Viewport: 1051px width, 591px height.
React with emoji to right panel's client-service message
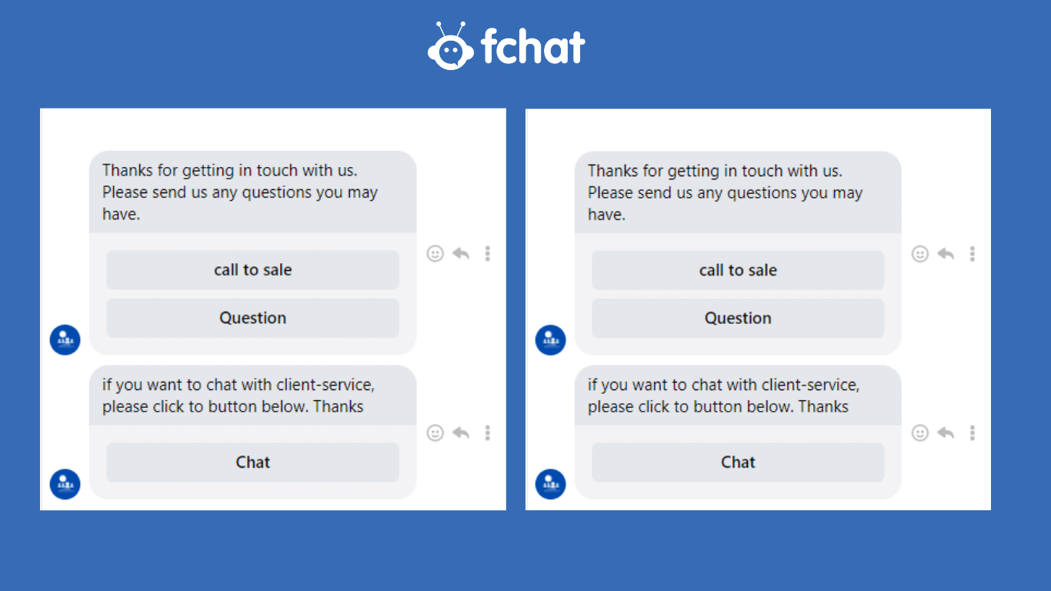tap(920, 433)
